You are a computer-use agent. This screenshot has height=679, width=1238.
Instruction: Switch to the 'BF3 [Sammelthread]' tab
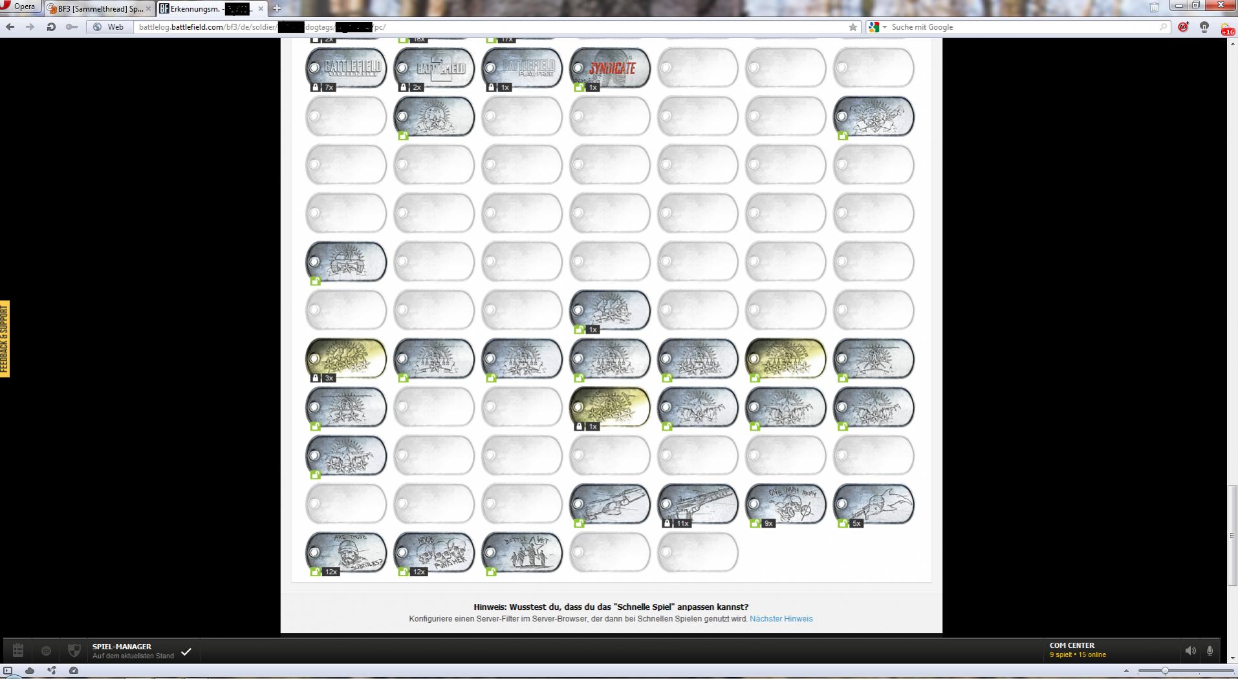[x=100, y=8]
